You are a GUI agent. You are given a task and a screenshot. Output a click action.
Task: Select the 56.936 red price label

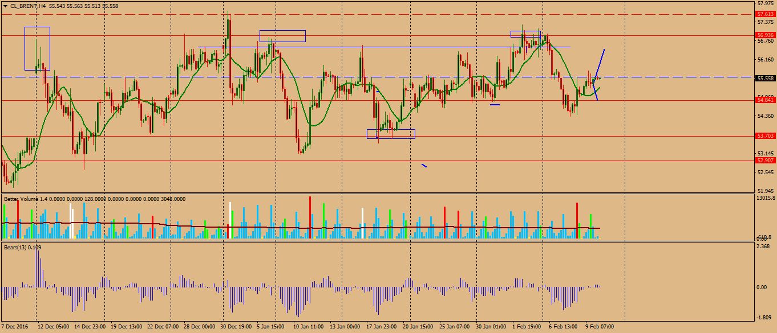pos(764,35)
